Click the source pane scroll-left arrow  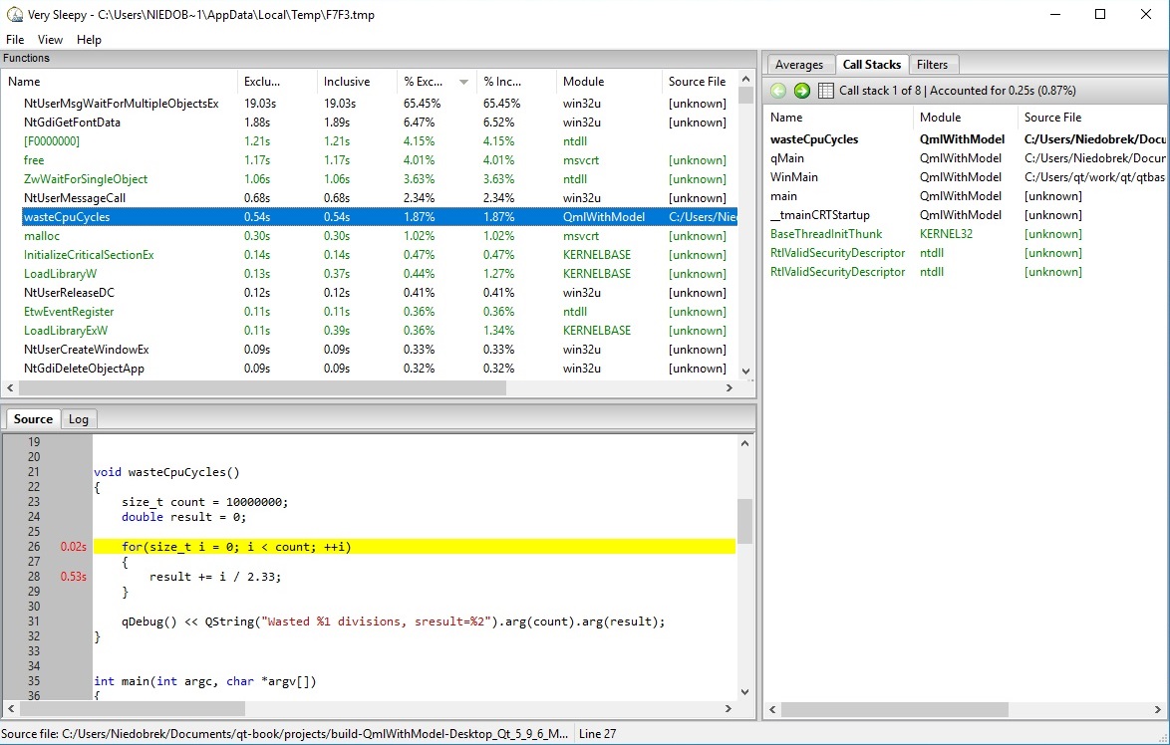[x=12, y=709]
